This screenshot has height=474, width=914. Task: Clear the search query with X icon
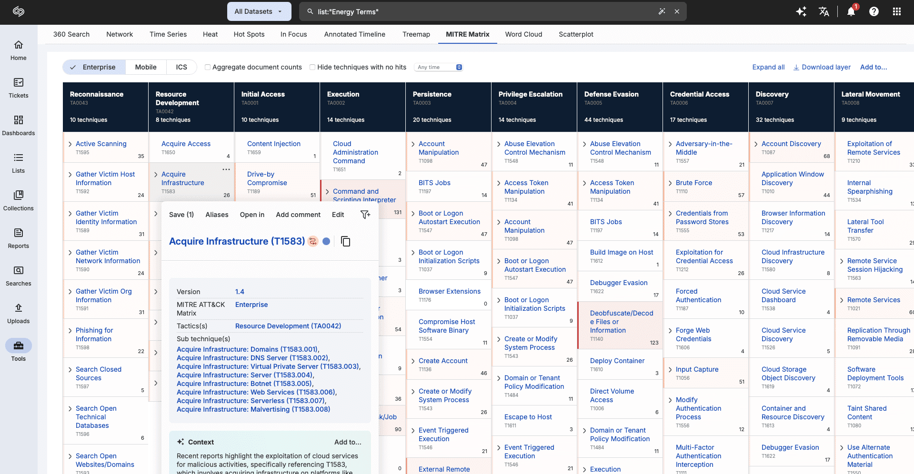677,11
